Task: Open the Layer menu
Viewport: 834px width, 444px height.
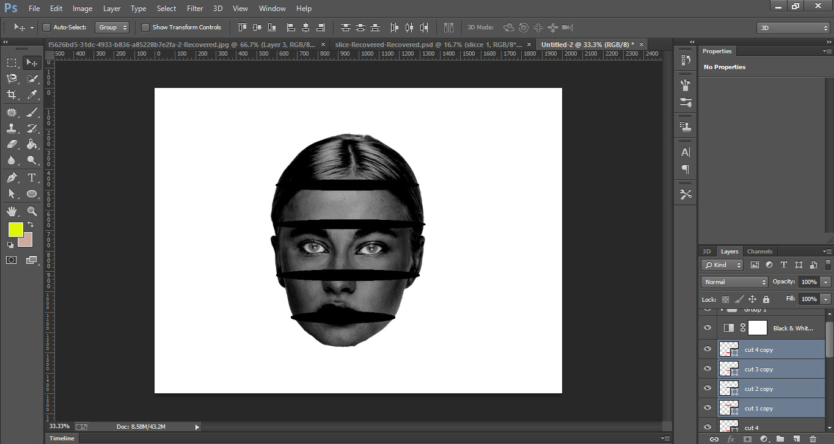Action: click(x=112, y=9)
